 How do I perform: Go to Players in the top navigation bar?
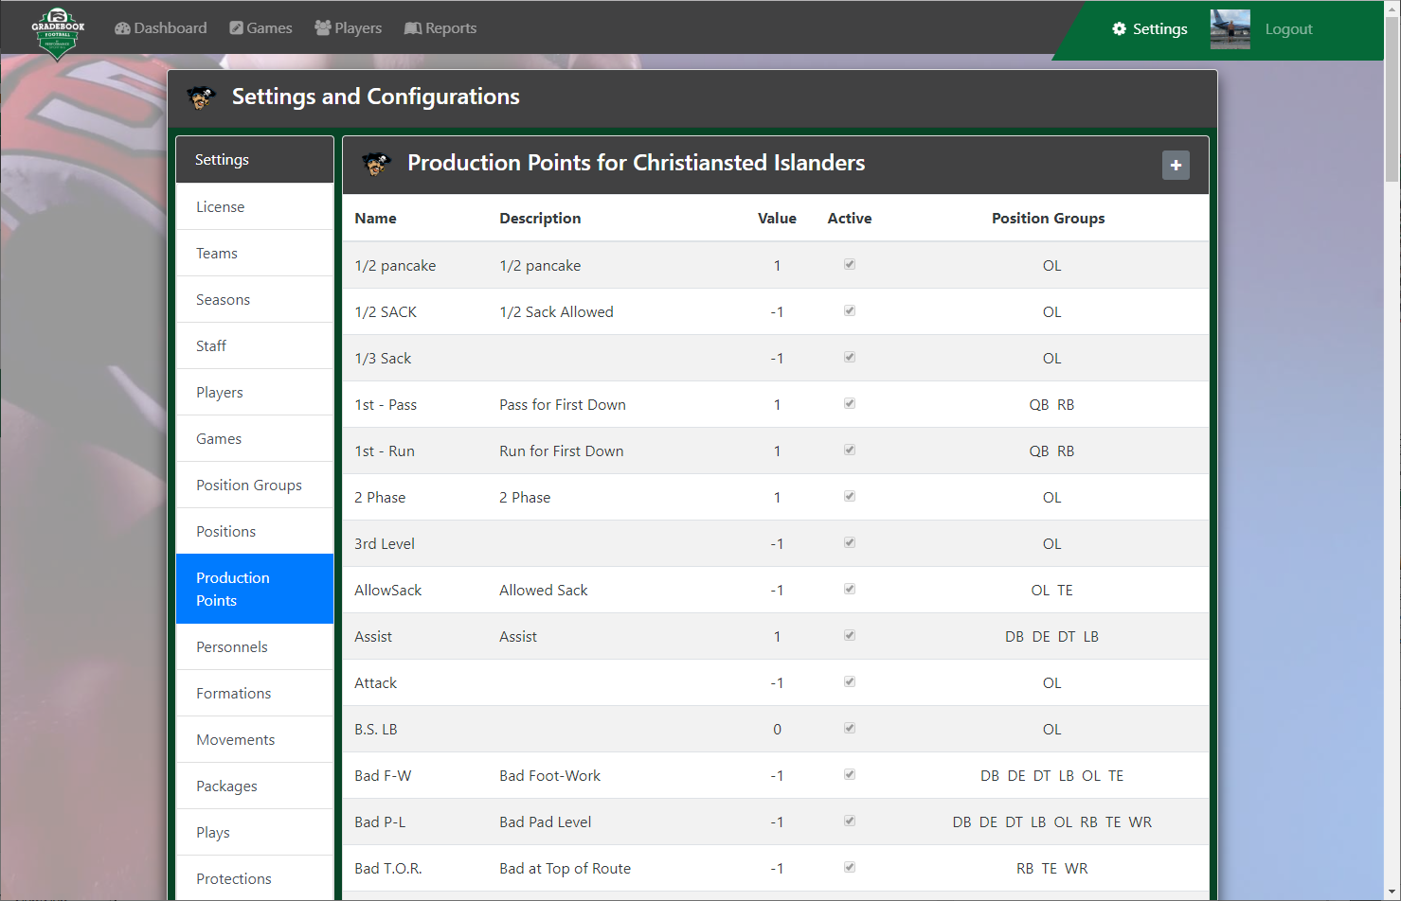[x=349, y=28]
